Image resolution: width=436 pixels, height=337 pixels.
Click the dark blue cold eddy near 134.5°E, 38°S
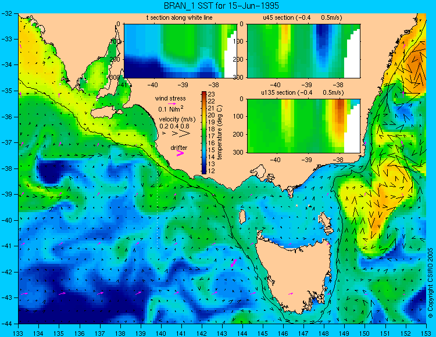point(49,171)
